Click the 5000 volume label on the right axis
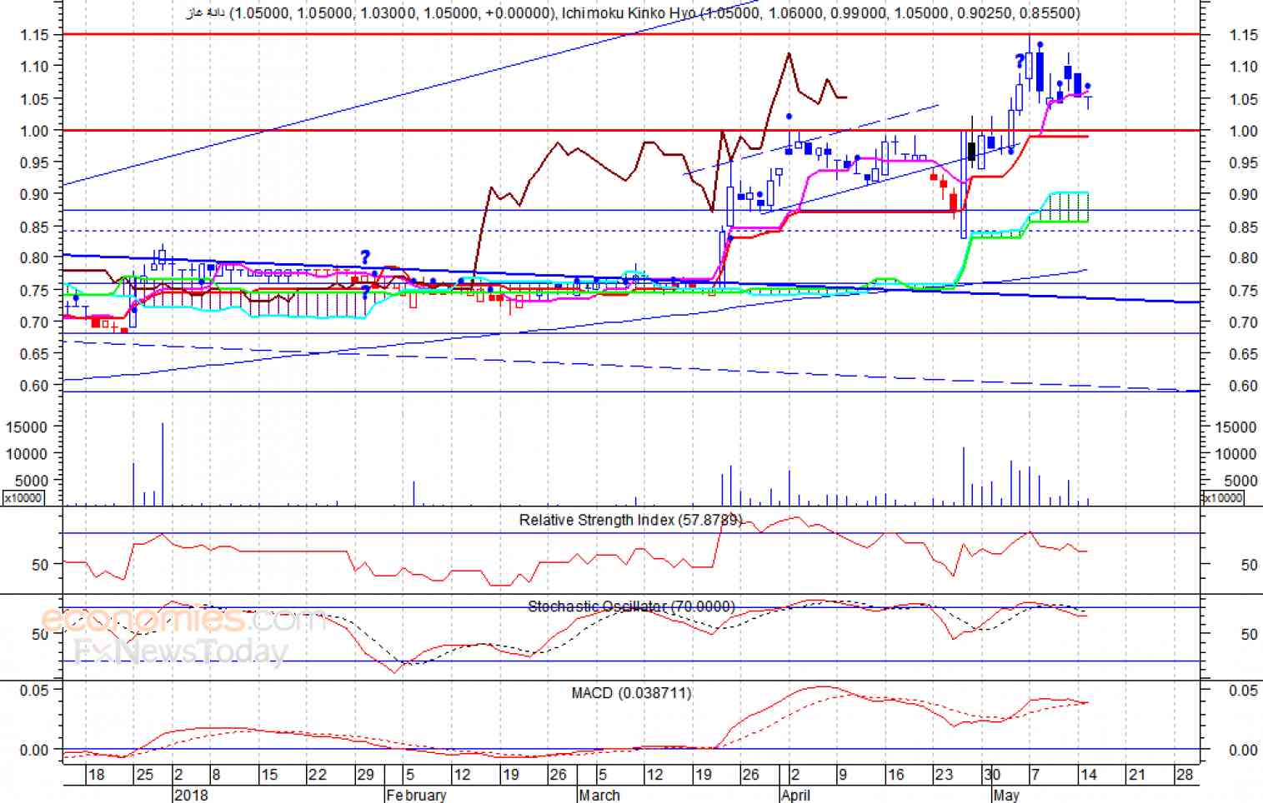 click(x=1240, y=481)
